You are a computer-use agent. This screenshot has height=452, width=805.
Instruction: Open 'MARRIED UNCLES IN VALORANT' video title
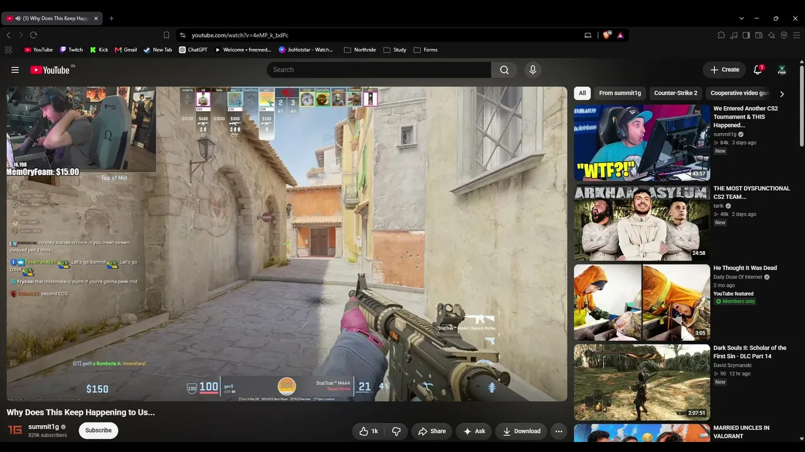pos(741,432)
